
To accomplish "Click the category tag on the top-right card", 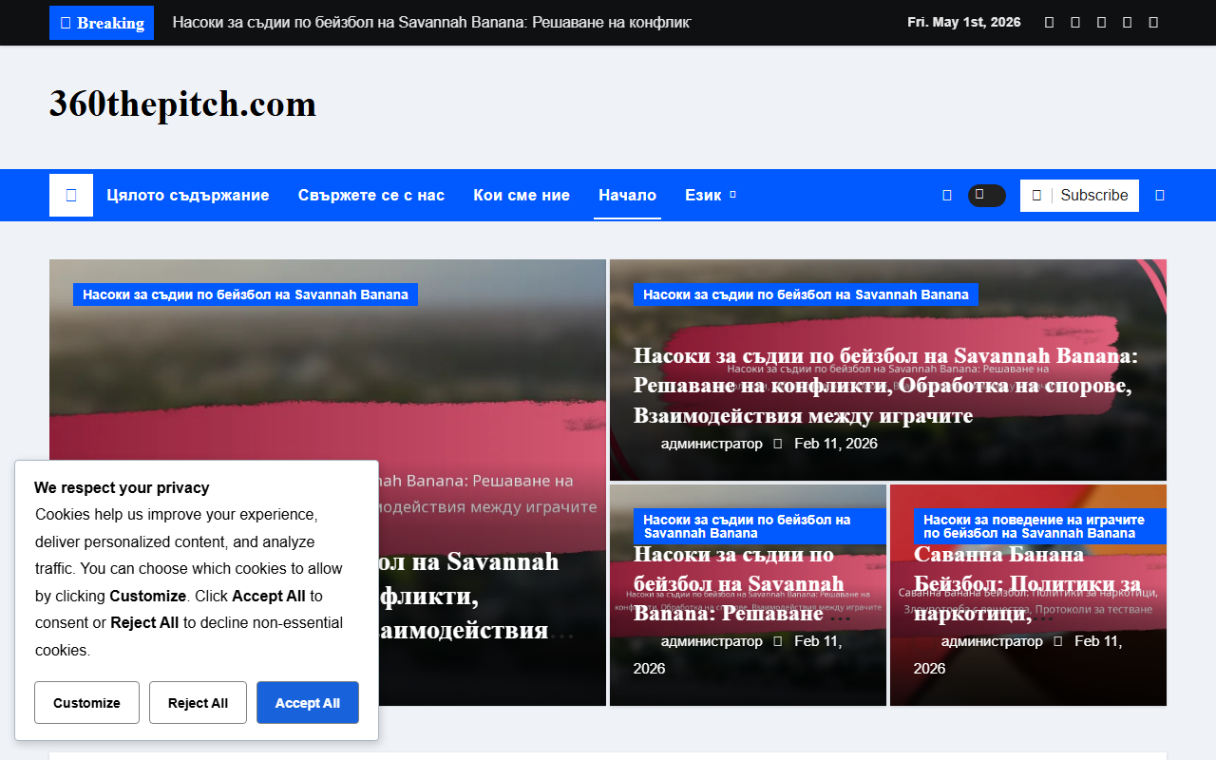I will pos(806,294).
